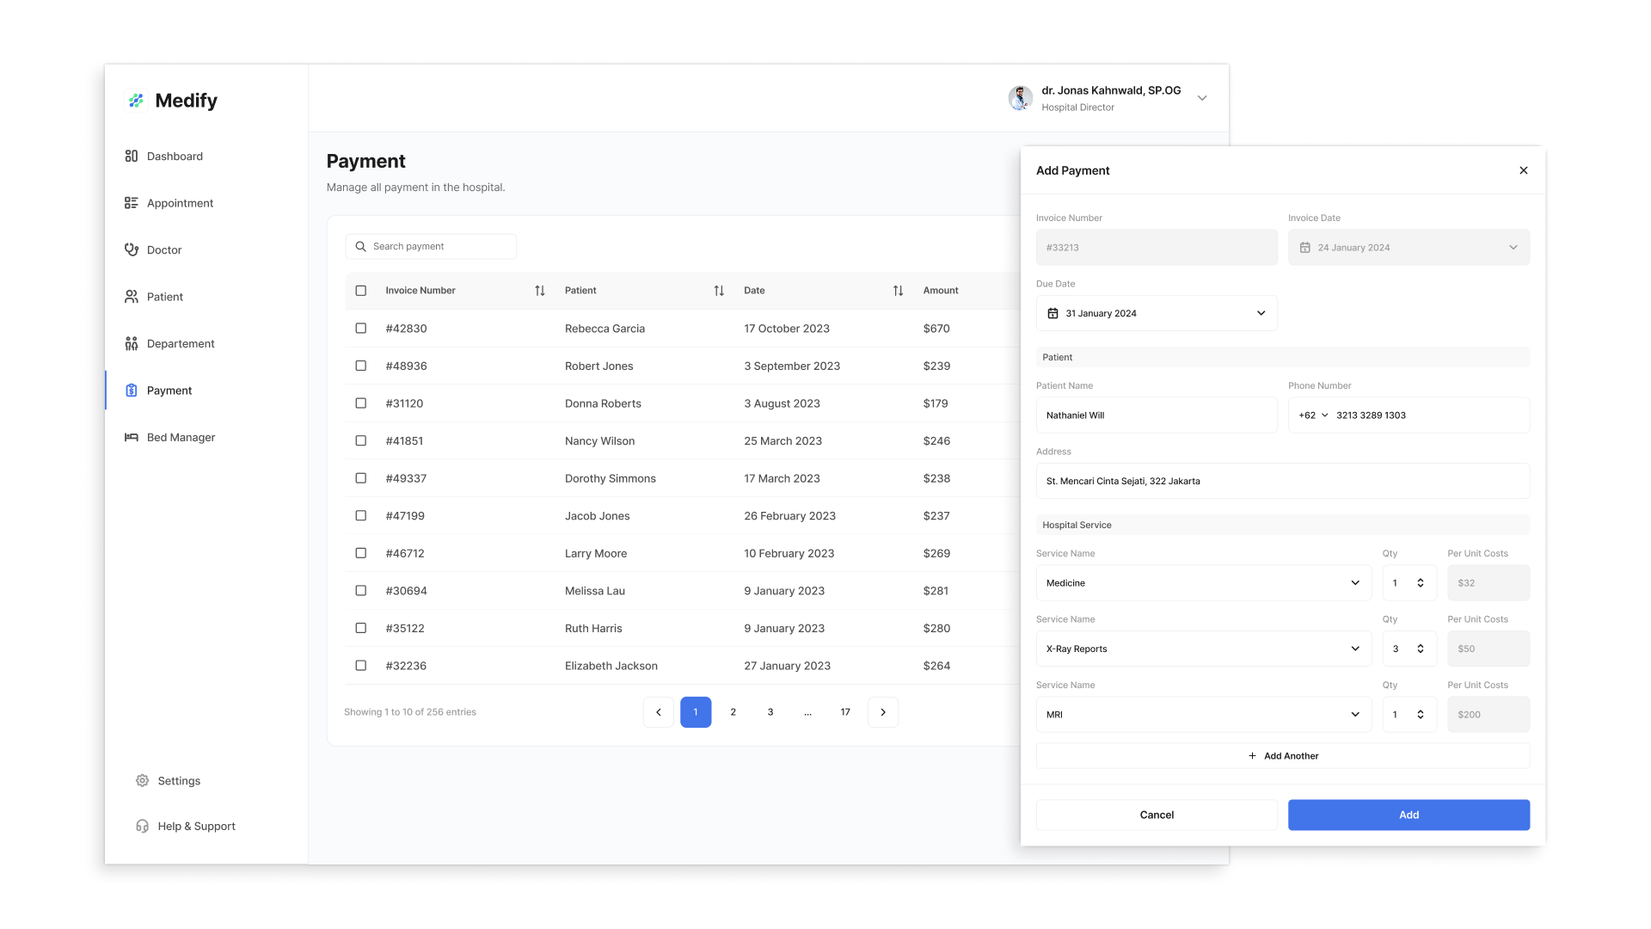Sort table by Invoice Number column
The width and height of the screenshot is (1651, 929).
[540, 291]
